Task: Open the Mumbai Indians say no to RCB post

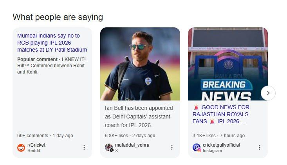Action: tap(52, 43)
